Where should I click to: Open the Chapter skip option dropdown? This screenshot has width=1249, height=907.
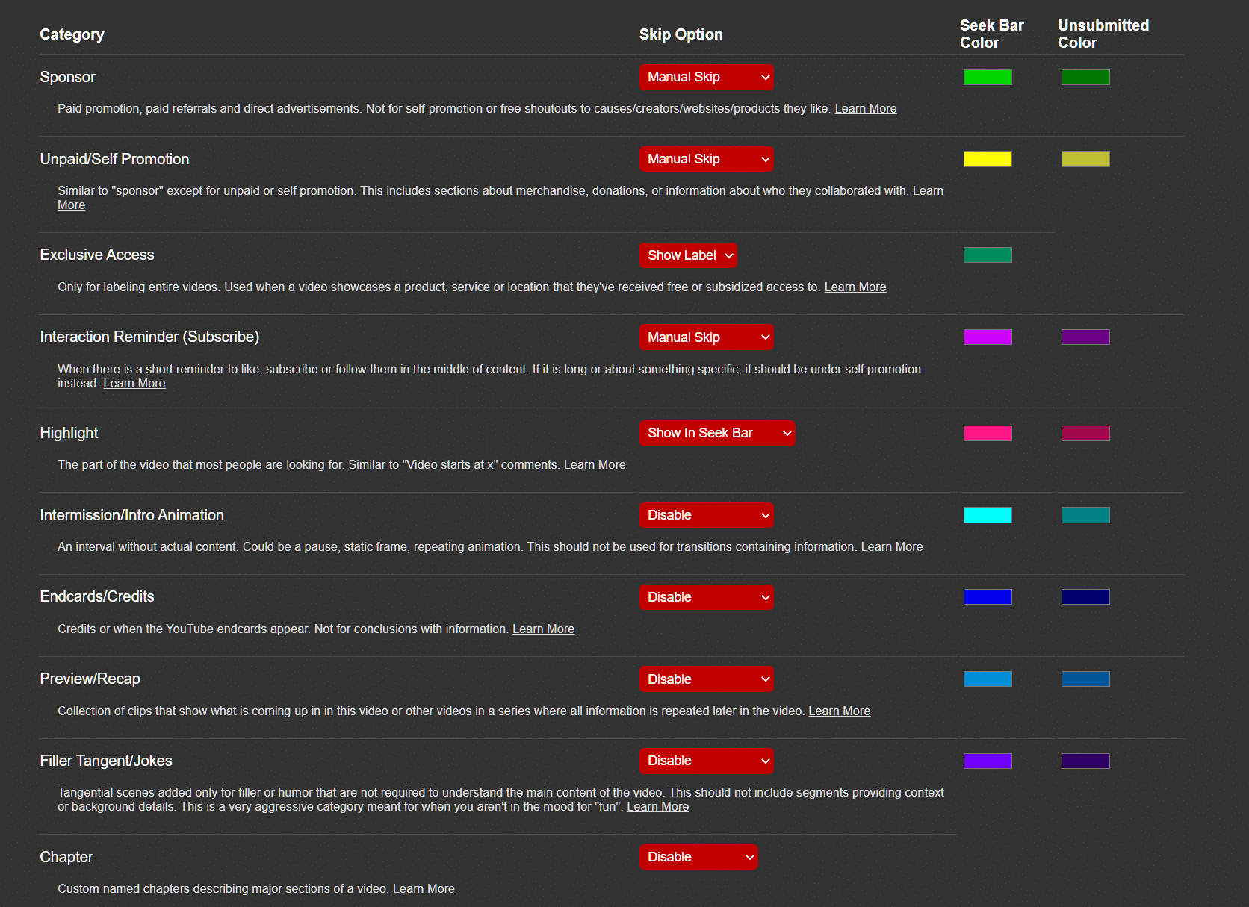[x=698, y=857]
